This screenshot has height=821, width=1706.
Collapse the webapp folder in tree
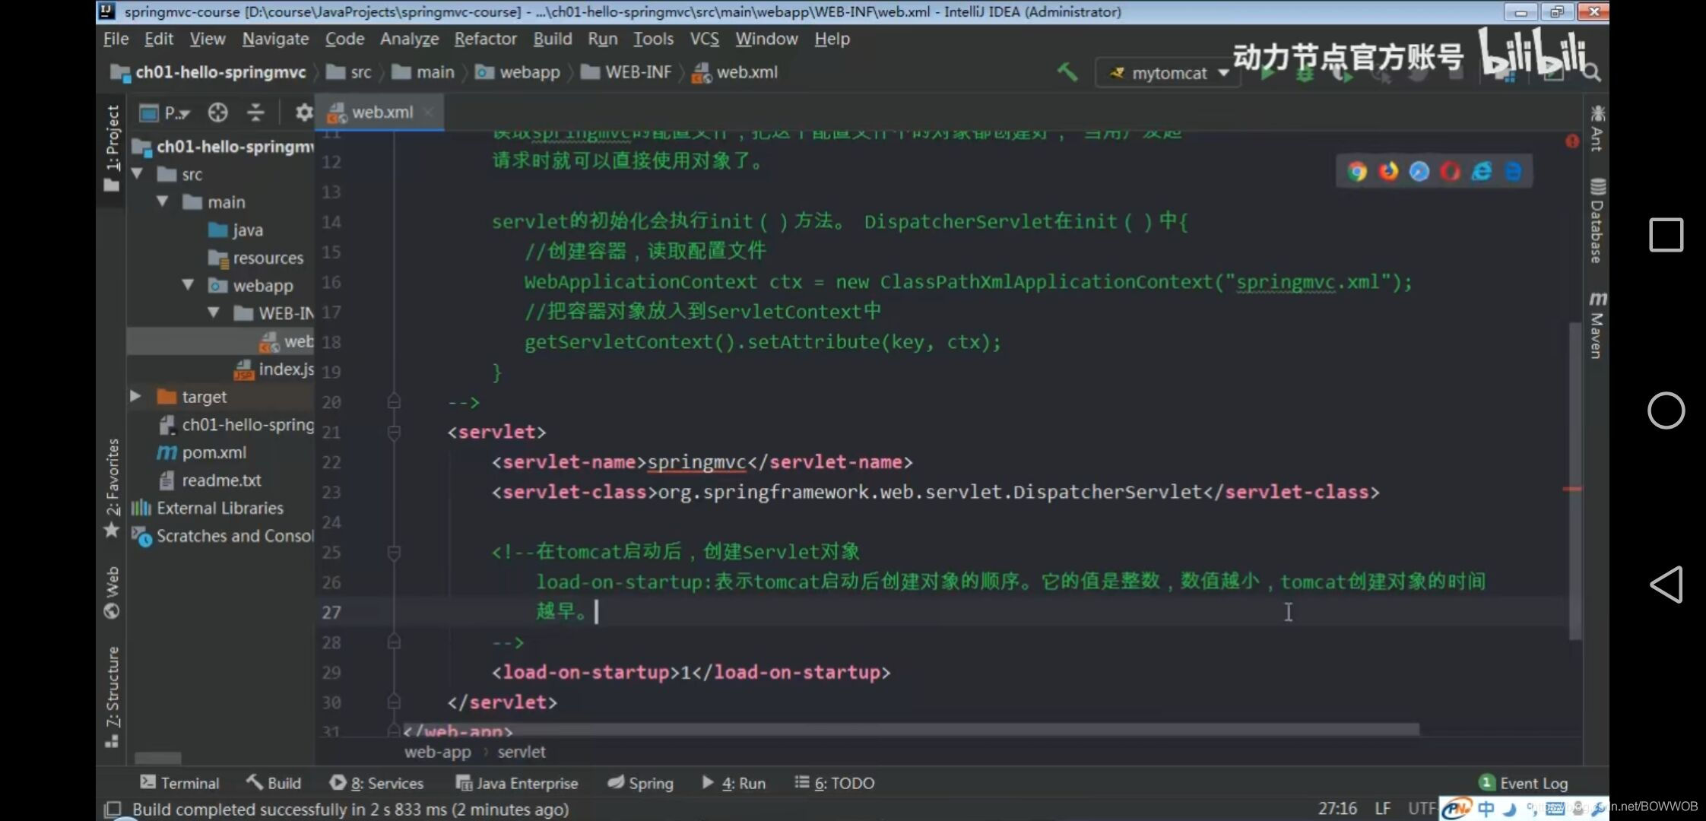tap(188, 285)
